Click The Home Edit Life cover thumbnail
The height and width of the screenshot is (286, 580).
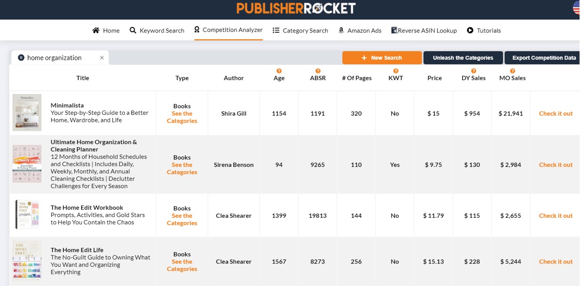pyautogui.click(x=27, y=262)
